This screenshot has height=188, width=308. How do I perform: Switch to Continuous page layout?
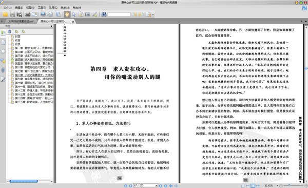(x=248, y=185)
